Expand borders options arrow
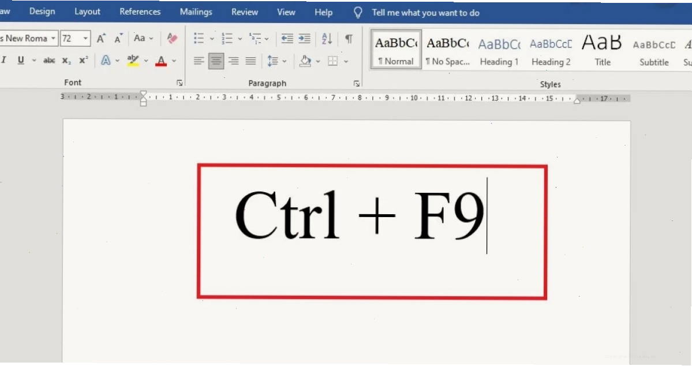Image resolution: width=692 pixels, height=366 pixels. pos(346,61)
